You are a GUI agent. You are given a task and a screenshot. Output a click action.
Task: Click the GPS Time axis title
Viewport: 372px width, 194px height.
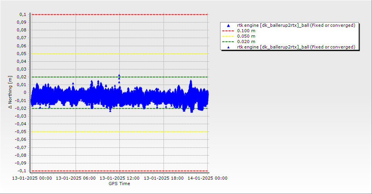pos(119,184)
